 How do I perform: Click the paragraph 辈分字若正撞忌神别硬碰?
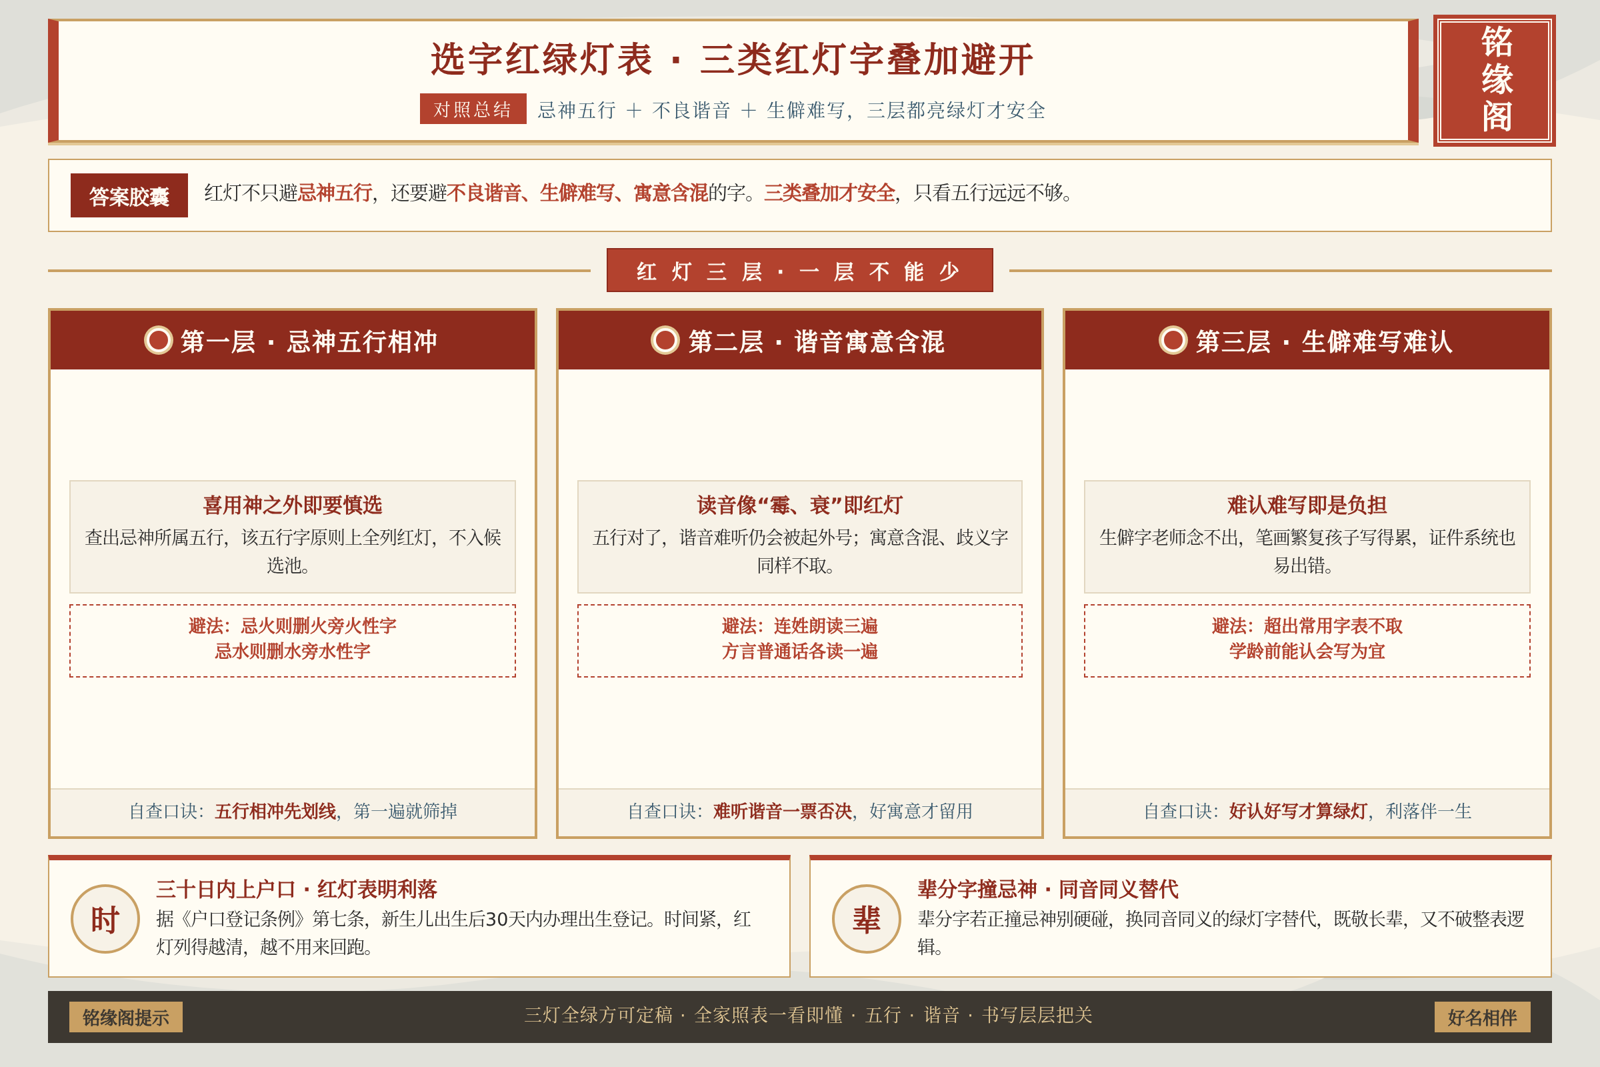tap(1221, 932)
